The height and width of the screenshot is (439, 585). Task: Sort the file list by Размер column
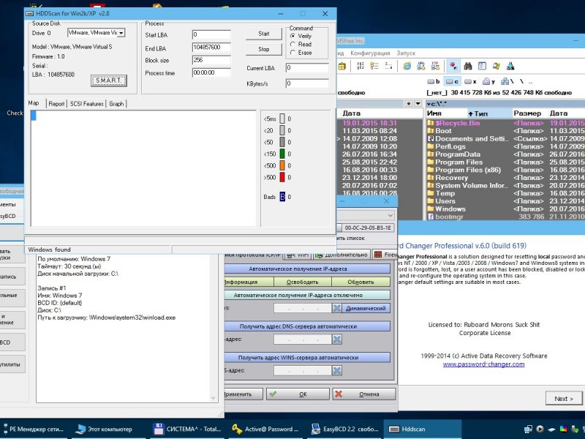pos(527,113)
